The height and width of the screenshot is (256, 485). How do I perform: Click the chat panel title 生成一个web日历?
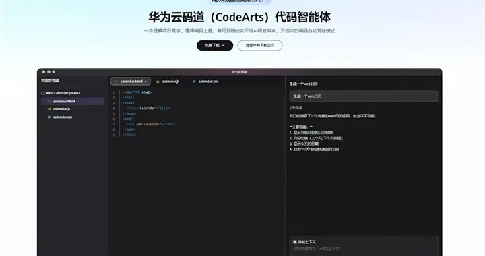(303, 84)
